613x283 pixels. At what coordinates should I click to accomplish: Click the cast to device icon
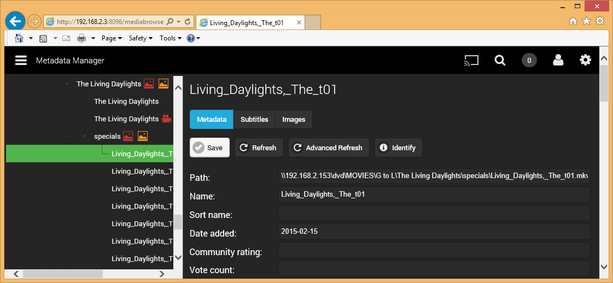[471, 61]
